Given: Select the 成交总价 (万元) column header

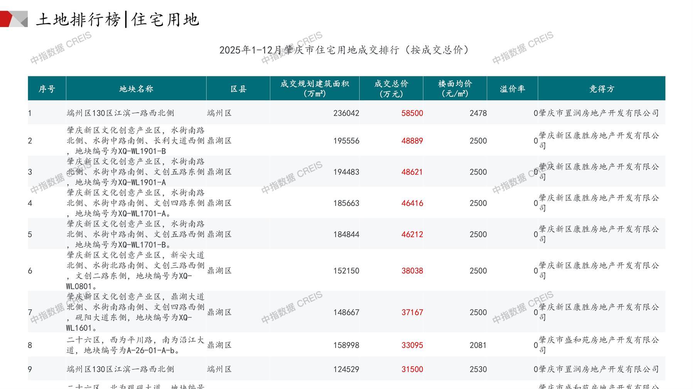Looking at the screenshot, I should click(x=391, y=89).
